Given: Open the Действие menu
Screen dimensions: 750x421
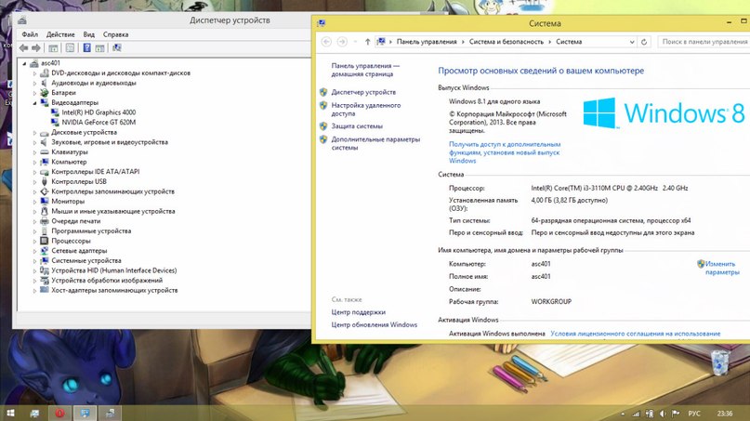Looking at the screenshot, I should pos(60,34).
